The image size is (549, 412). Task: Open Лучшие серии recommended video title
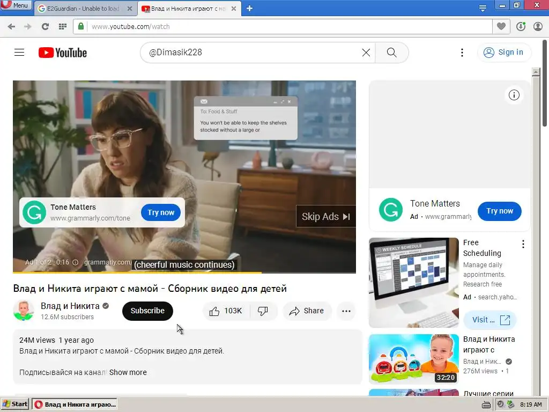(x=488, y=393)
